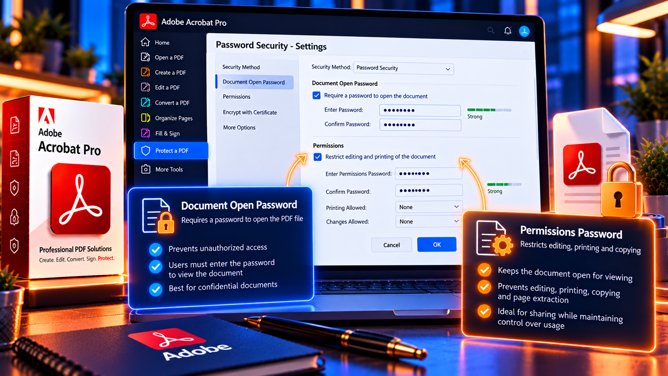Screen dimensions: 668x376
Task: Click the Home sidebar label
Action: 162,43
